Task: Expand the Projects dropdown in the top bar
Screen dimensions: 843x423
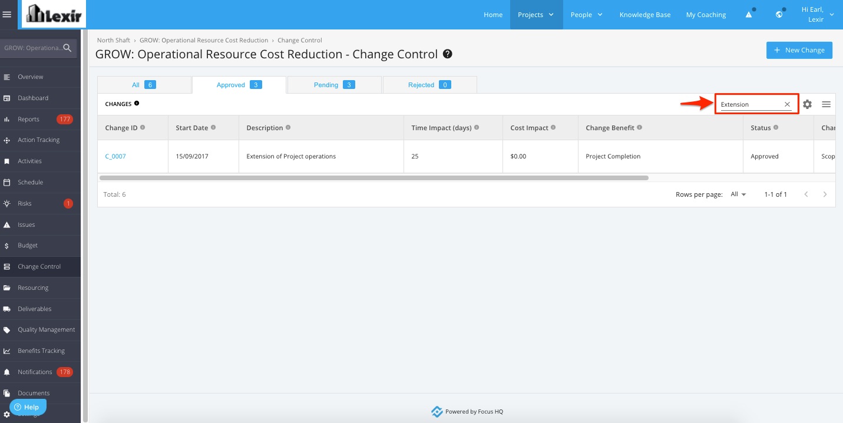Action: 536,15
